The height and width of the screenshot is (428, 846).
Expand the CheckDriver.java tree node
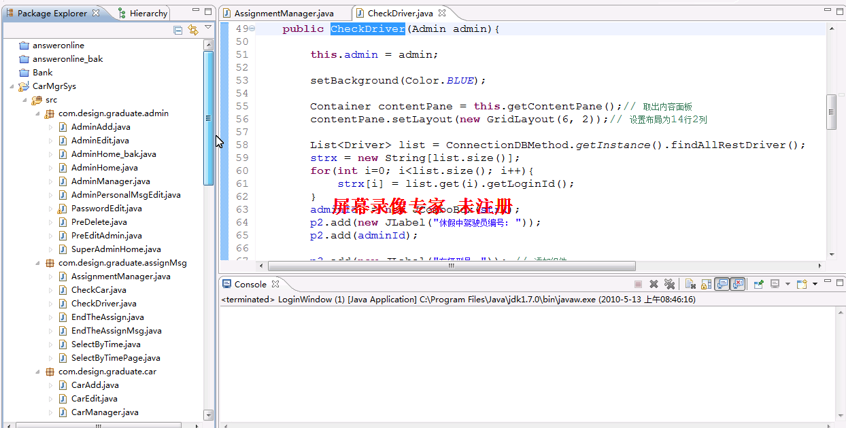50,304
